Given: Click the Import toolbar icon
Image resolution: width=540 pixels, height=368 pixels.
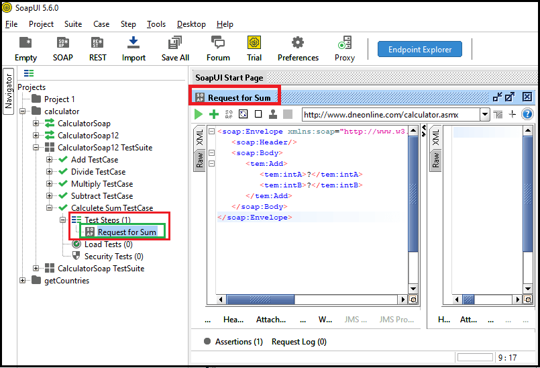Looking at the screenshot, I should click(133, 43).
